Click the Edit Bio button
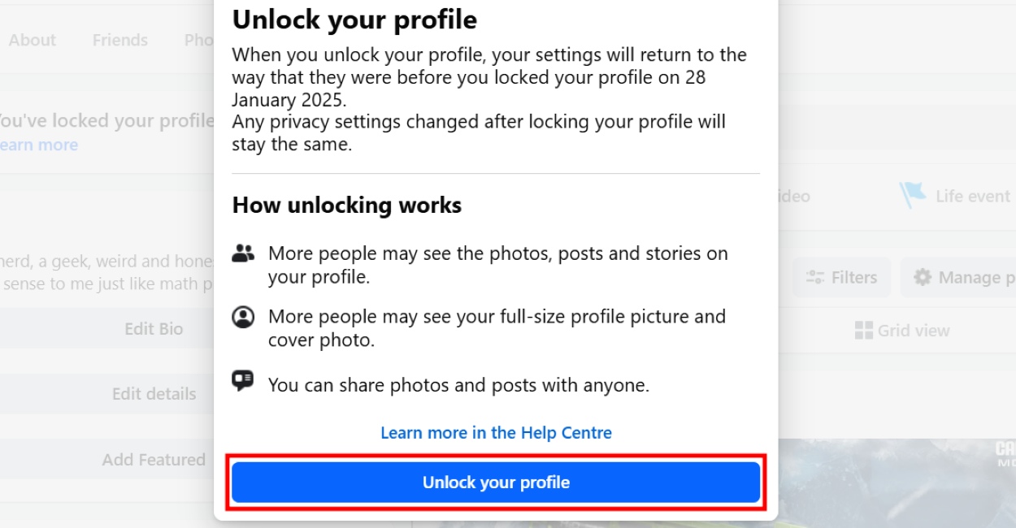1016x528 pixels. [153, 328]
